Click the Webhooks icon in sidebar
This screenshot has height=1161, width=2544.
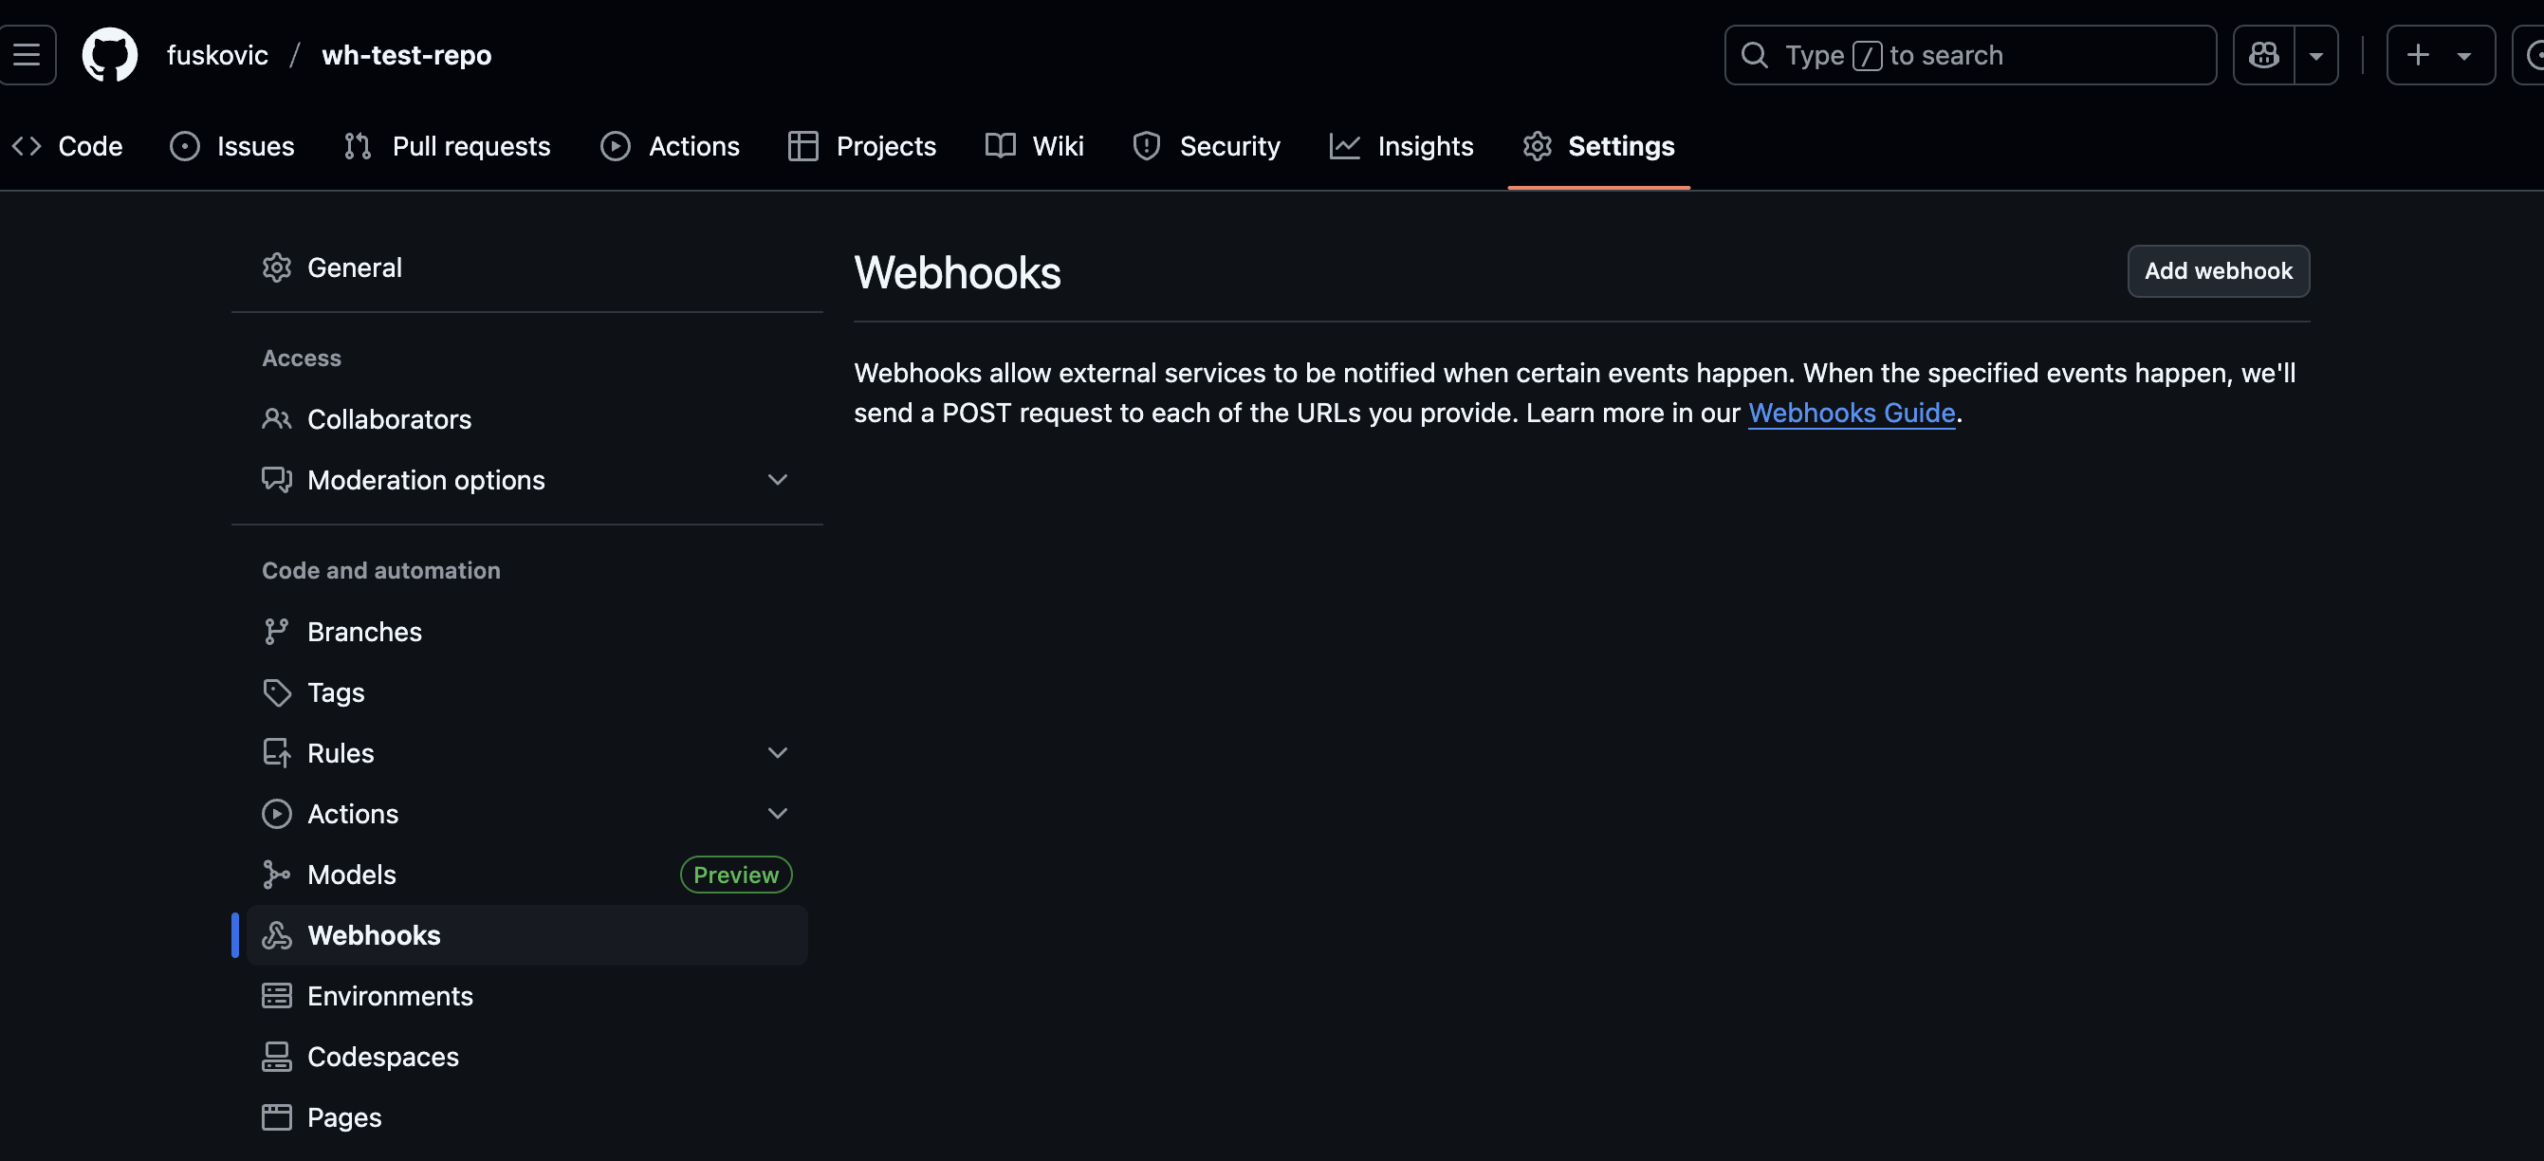coord(277,935)
